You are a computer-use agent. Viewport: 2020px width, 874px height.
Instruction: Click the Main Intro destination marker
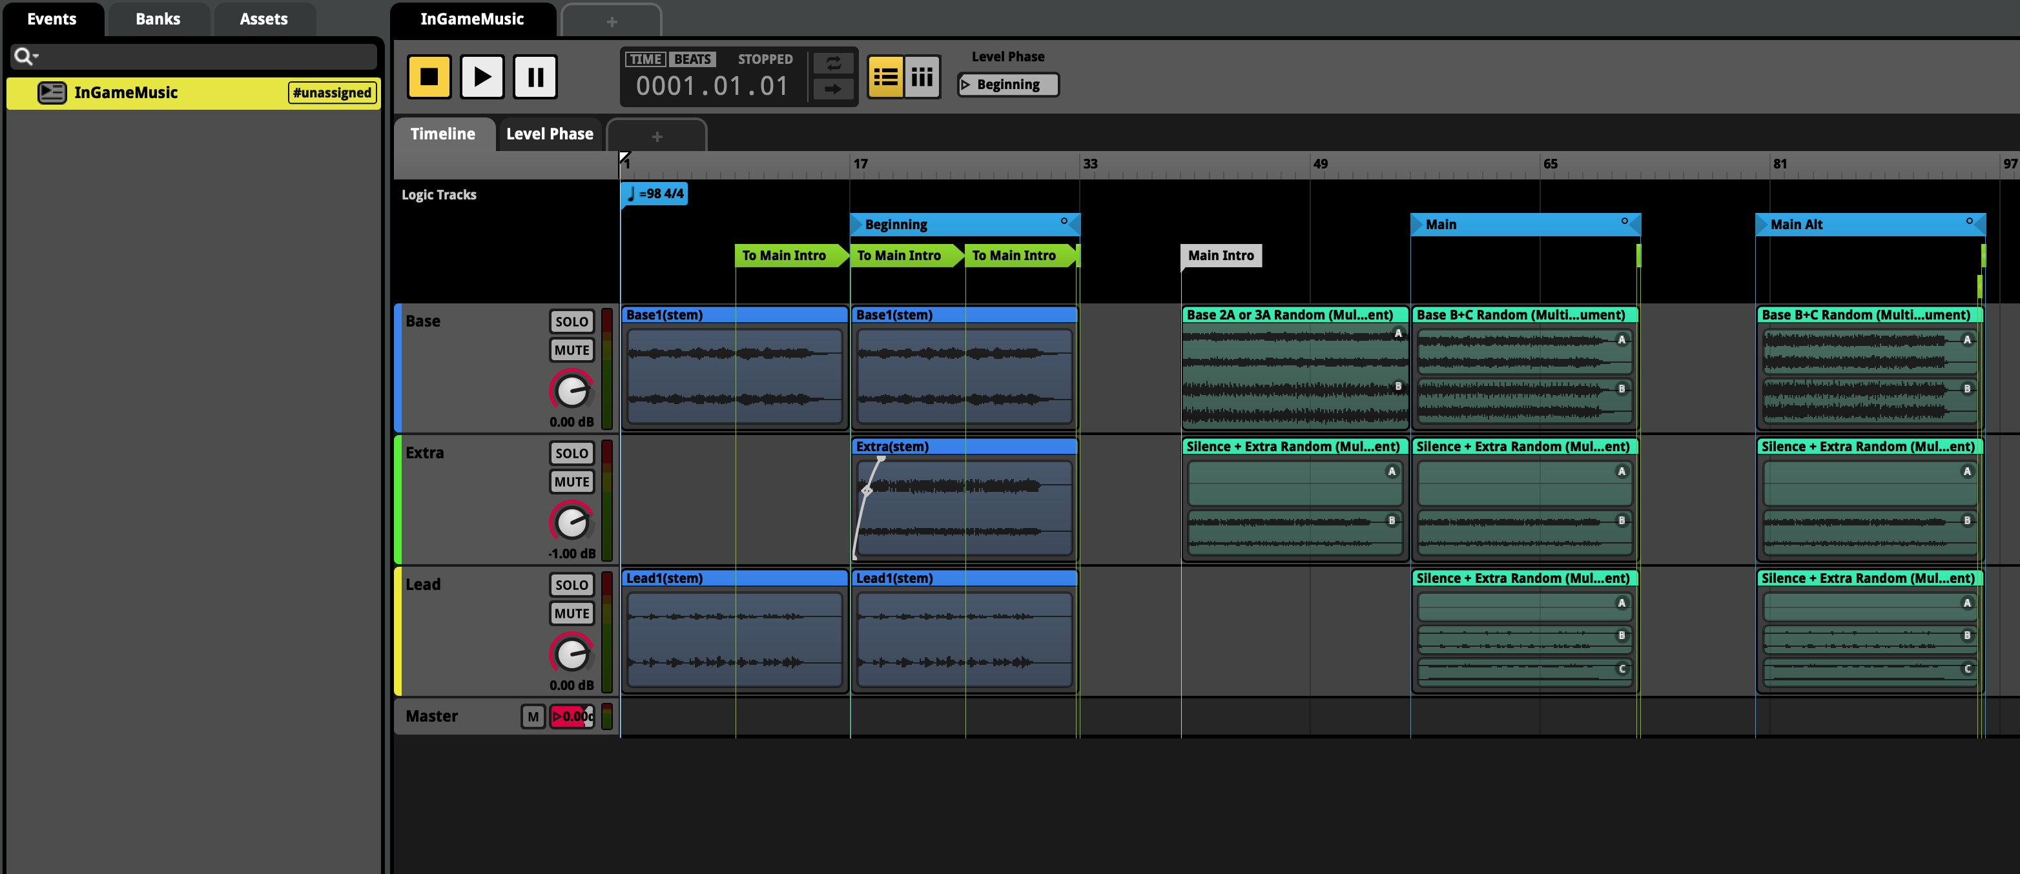1221,256
